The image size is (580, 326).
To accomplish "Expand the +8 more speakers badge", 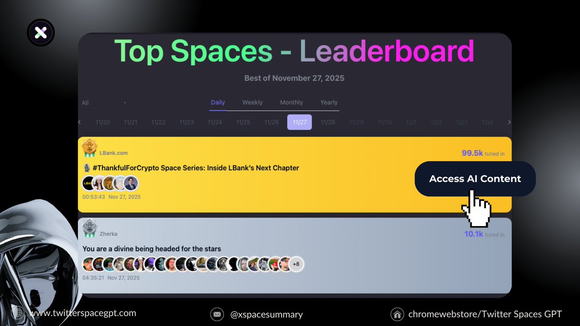I will point(296,264).
